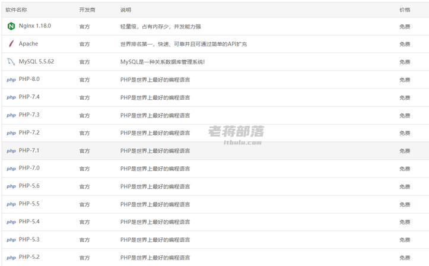This screenshot has height=266, width=429.
Task: Click the PHP-5.2 row description text
Action: (155, 258)
